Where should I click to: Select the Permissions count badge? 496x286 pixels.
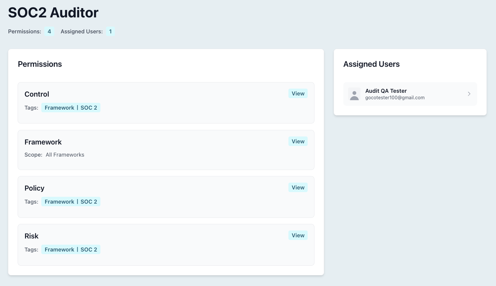coord(49,31)
